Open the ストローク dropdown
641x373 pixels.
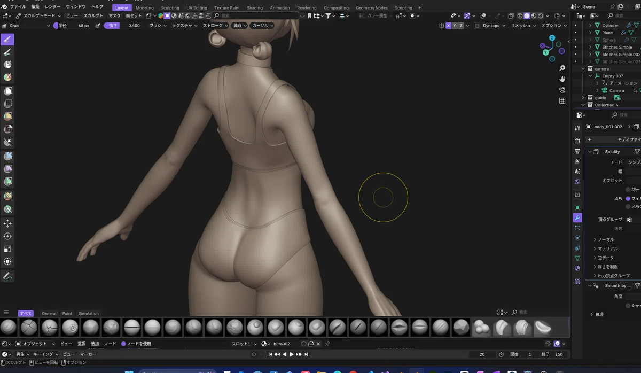215,26
